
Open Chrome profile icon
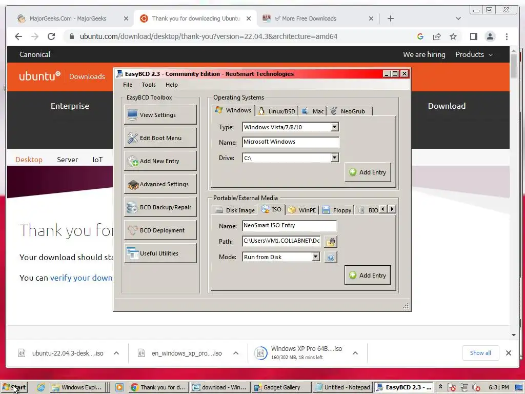click(490, 36)
